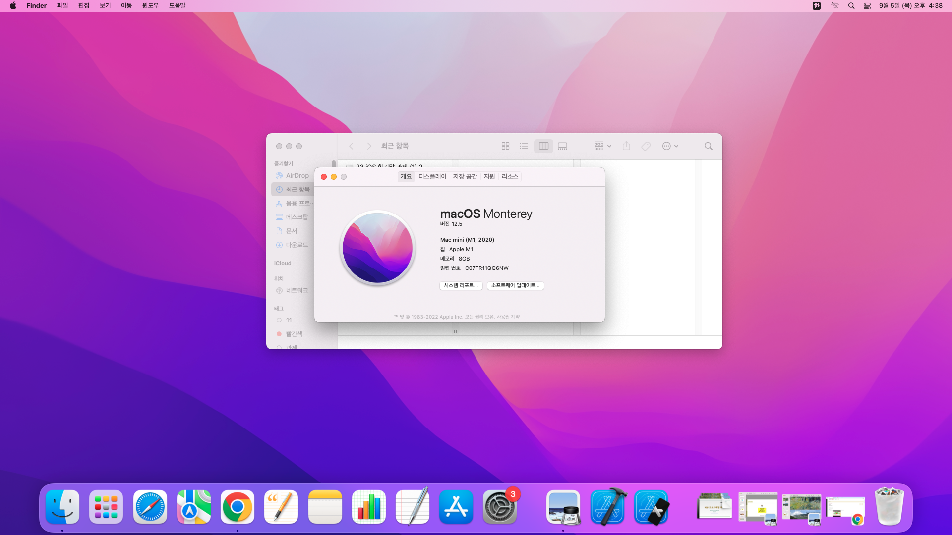Click the 시스템 리포트... button
The height and width of the screenshot is (535, 952).
(x=461, y=286)
